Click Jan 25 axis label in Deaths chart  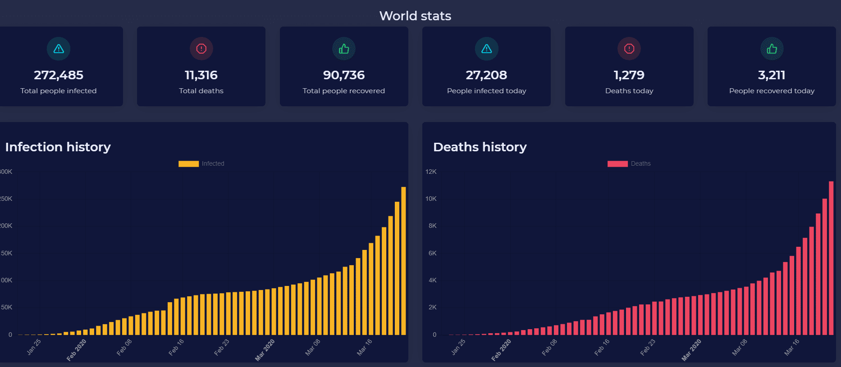pyautogui.click(x=458, y=347)
